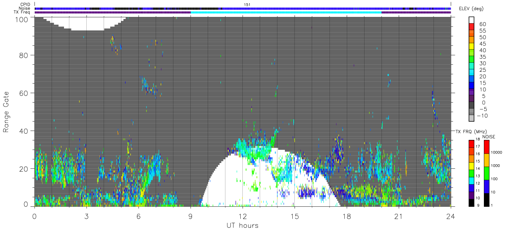The height and width of the screenshot is (234, 507).
Task: Click UT hours tick label '15'
Action: click(294, 216)
